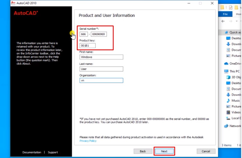Open the Privacy Policy link

pos(88,141)
